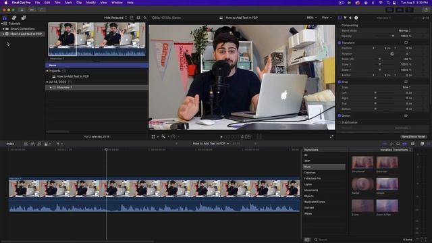Viewport: 432px width, 243px height.
Task: Adjust the Opacity slider
Action: click(385, 36)
